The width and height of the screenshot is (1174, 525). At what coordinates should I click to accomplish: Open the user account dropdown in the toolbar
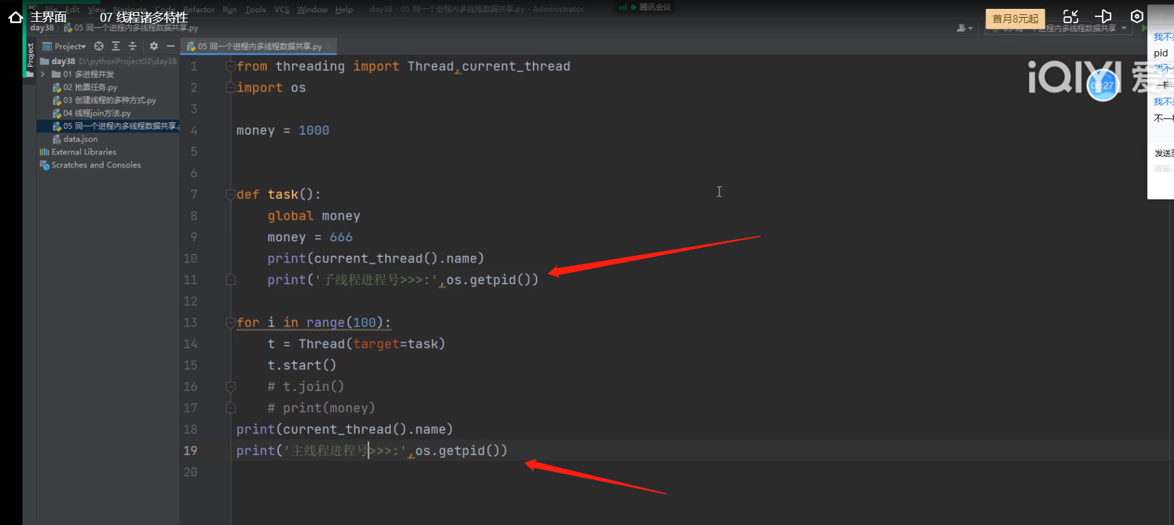pyautogui.click(x=964, y=28)
